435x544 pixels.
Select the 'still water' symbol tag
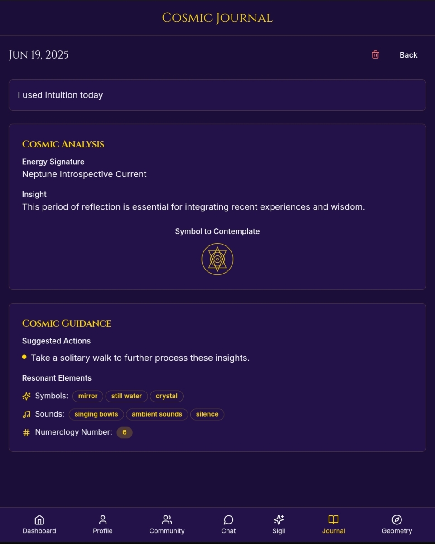(126, 396)
